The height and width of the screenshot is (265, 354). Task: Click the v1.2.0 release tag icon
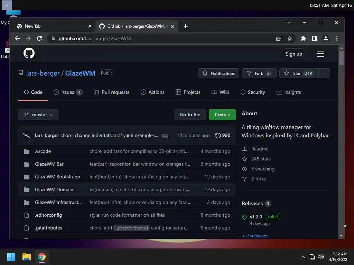[x=244, y=217]
